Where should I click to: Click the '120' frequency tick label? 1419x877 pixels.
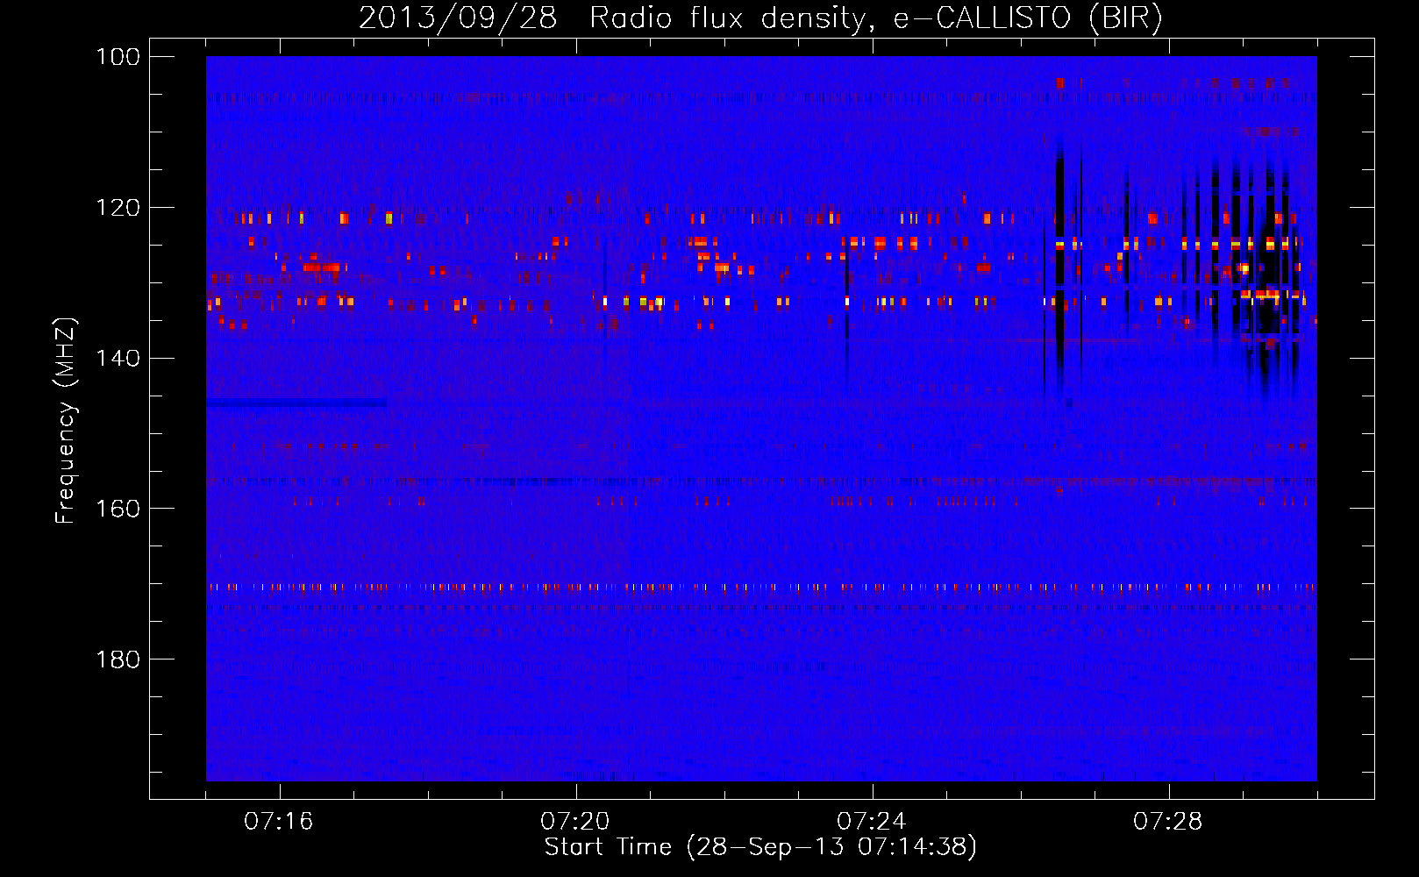(118, 208)
